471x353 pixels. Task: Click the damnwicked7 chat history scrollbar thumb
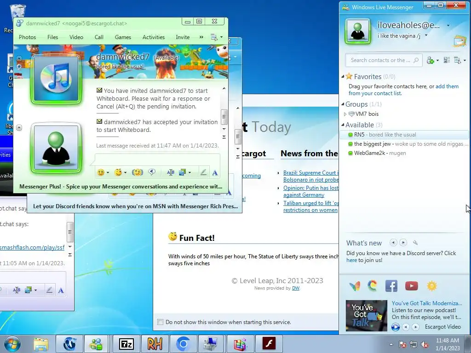click(224, 117)
